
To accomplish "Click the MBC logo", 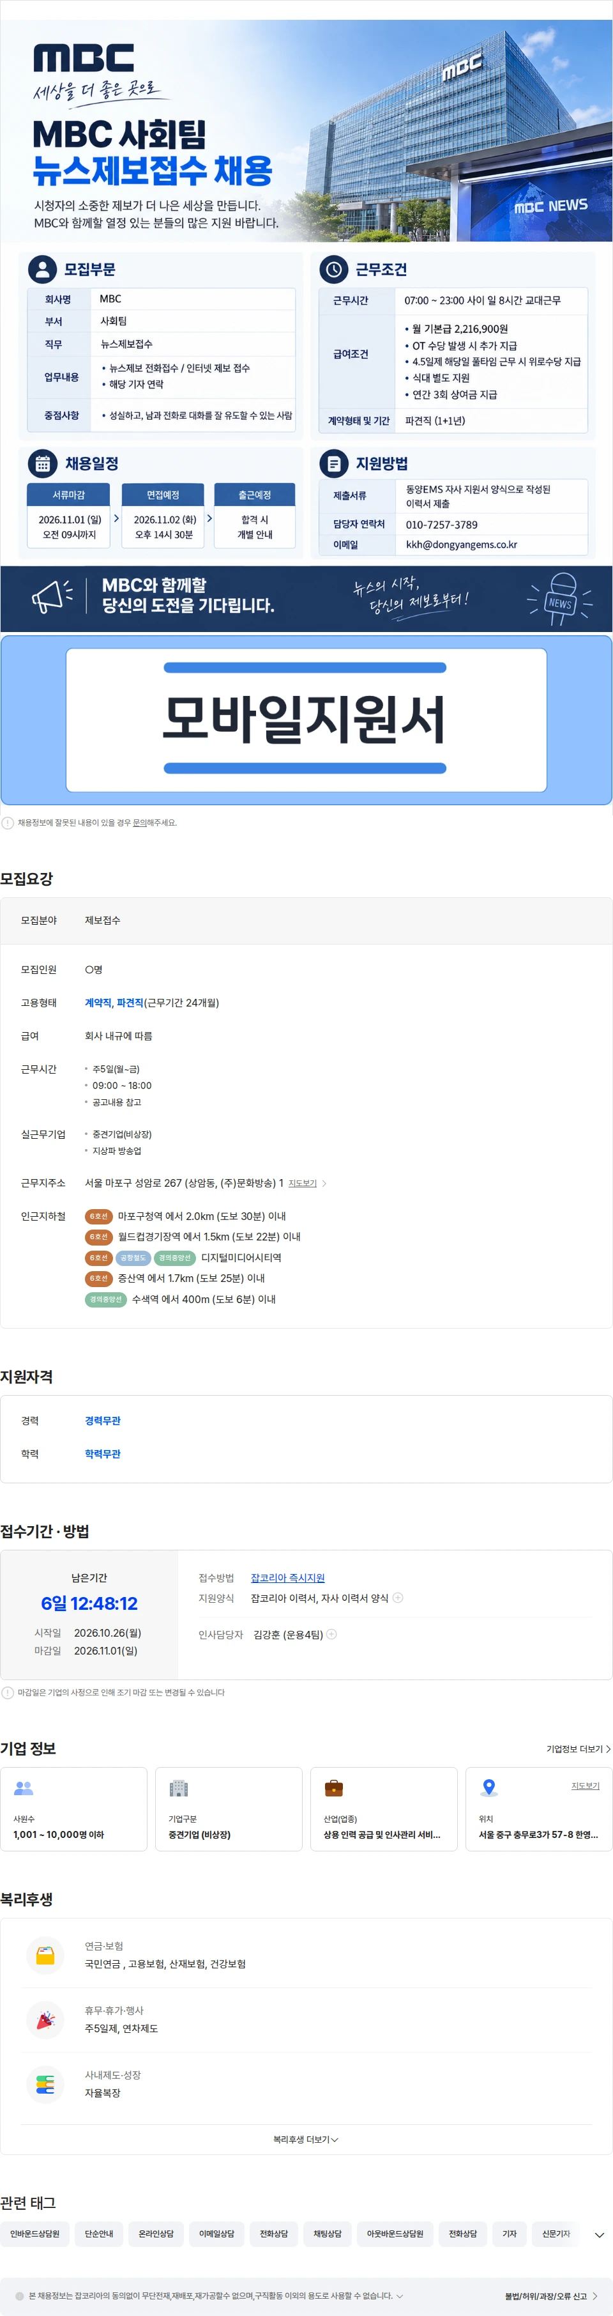I will 84,58.
